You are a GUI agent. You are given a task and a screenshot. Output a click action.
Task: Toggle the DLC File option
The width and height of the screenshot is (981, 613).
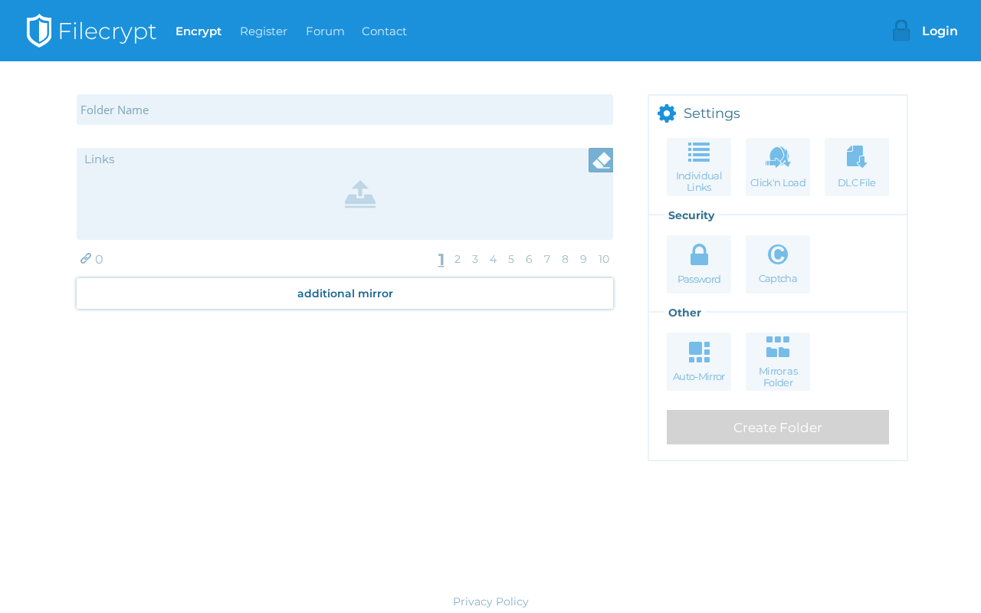coord(857,167)
